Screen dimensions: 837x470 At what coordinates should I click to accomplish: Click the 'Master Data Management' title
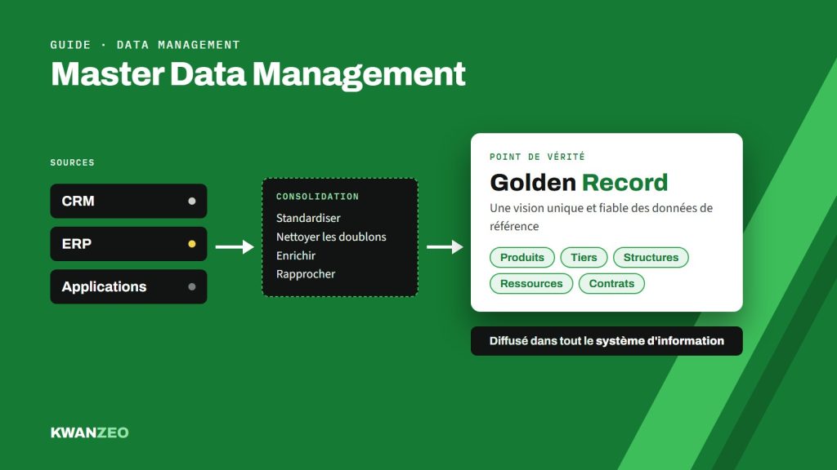coord(257,73)
